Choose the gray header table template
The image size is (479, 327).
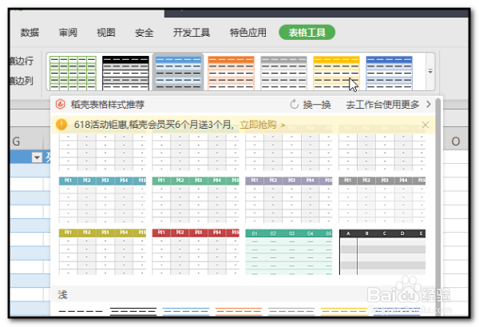point(382,200)
